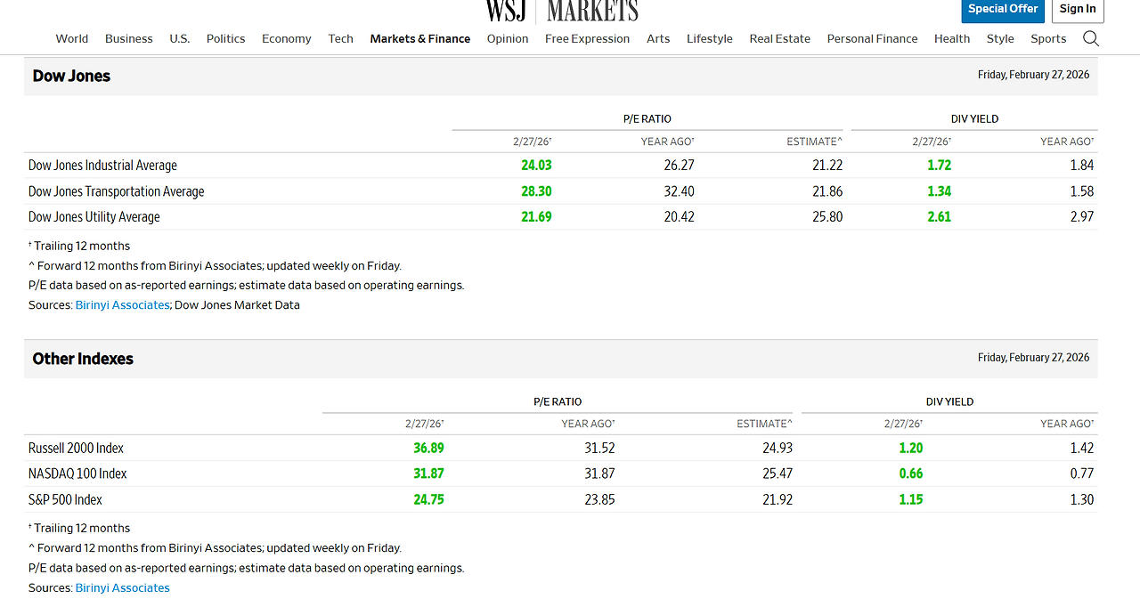Click the 2.97 year-ago yield value

[x=1082, y=217]
